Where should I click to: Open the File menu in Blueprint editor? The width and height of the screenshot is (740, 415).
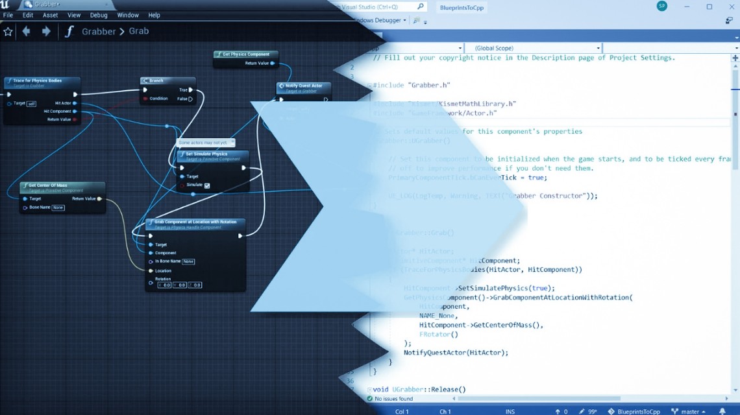point(8,15)
